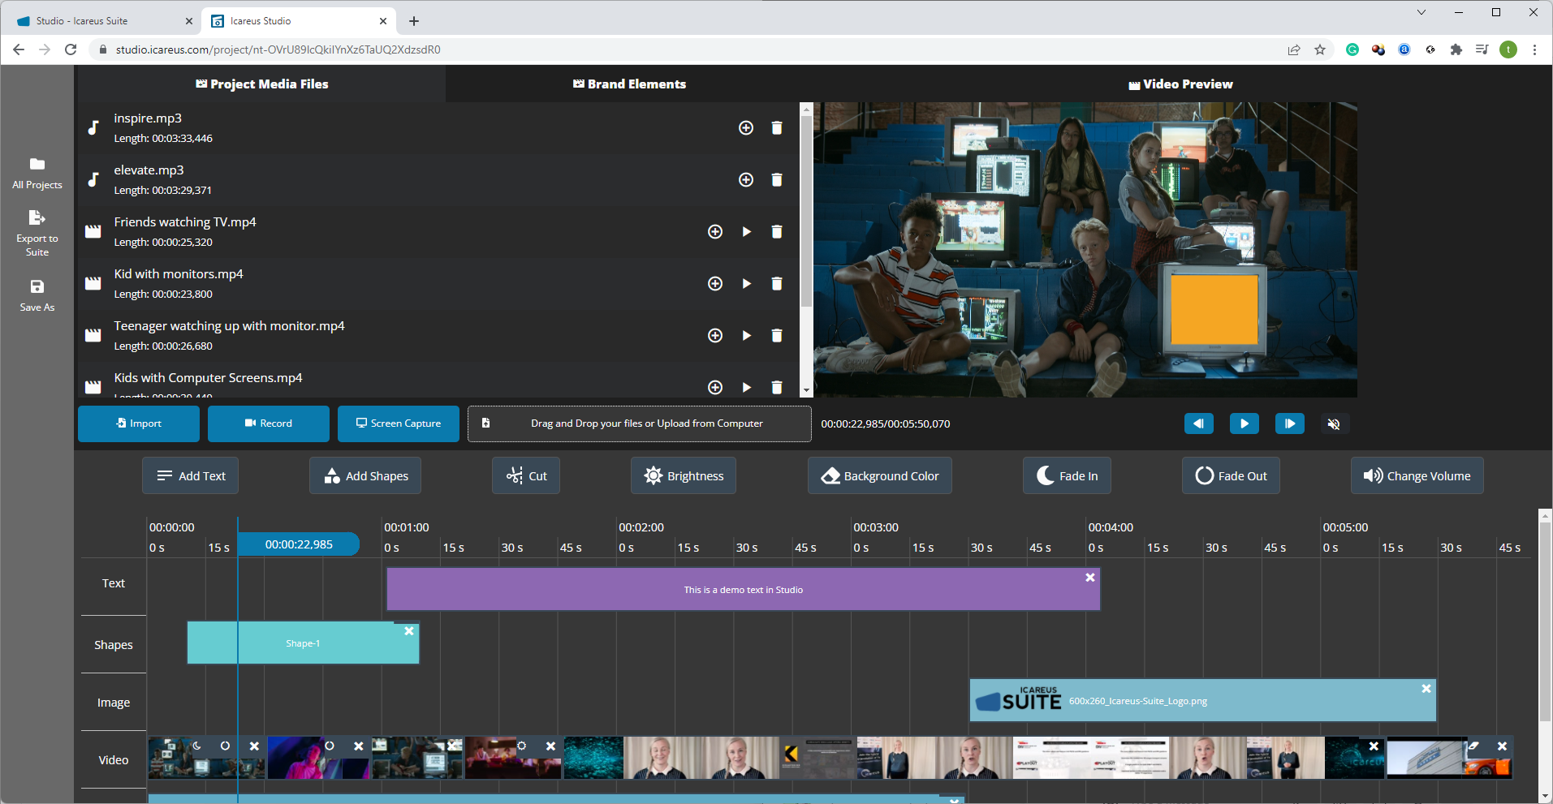Open the Background Color picker
Viewport: 1553px width, 804px height.
click(x=879, y=476)
